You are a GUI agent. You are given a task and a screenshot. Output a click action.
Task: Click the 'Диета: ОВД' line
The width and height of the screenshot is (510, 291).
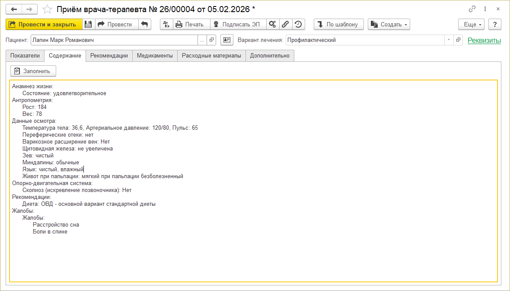(x=89, y=204)
